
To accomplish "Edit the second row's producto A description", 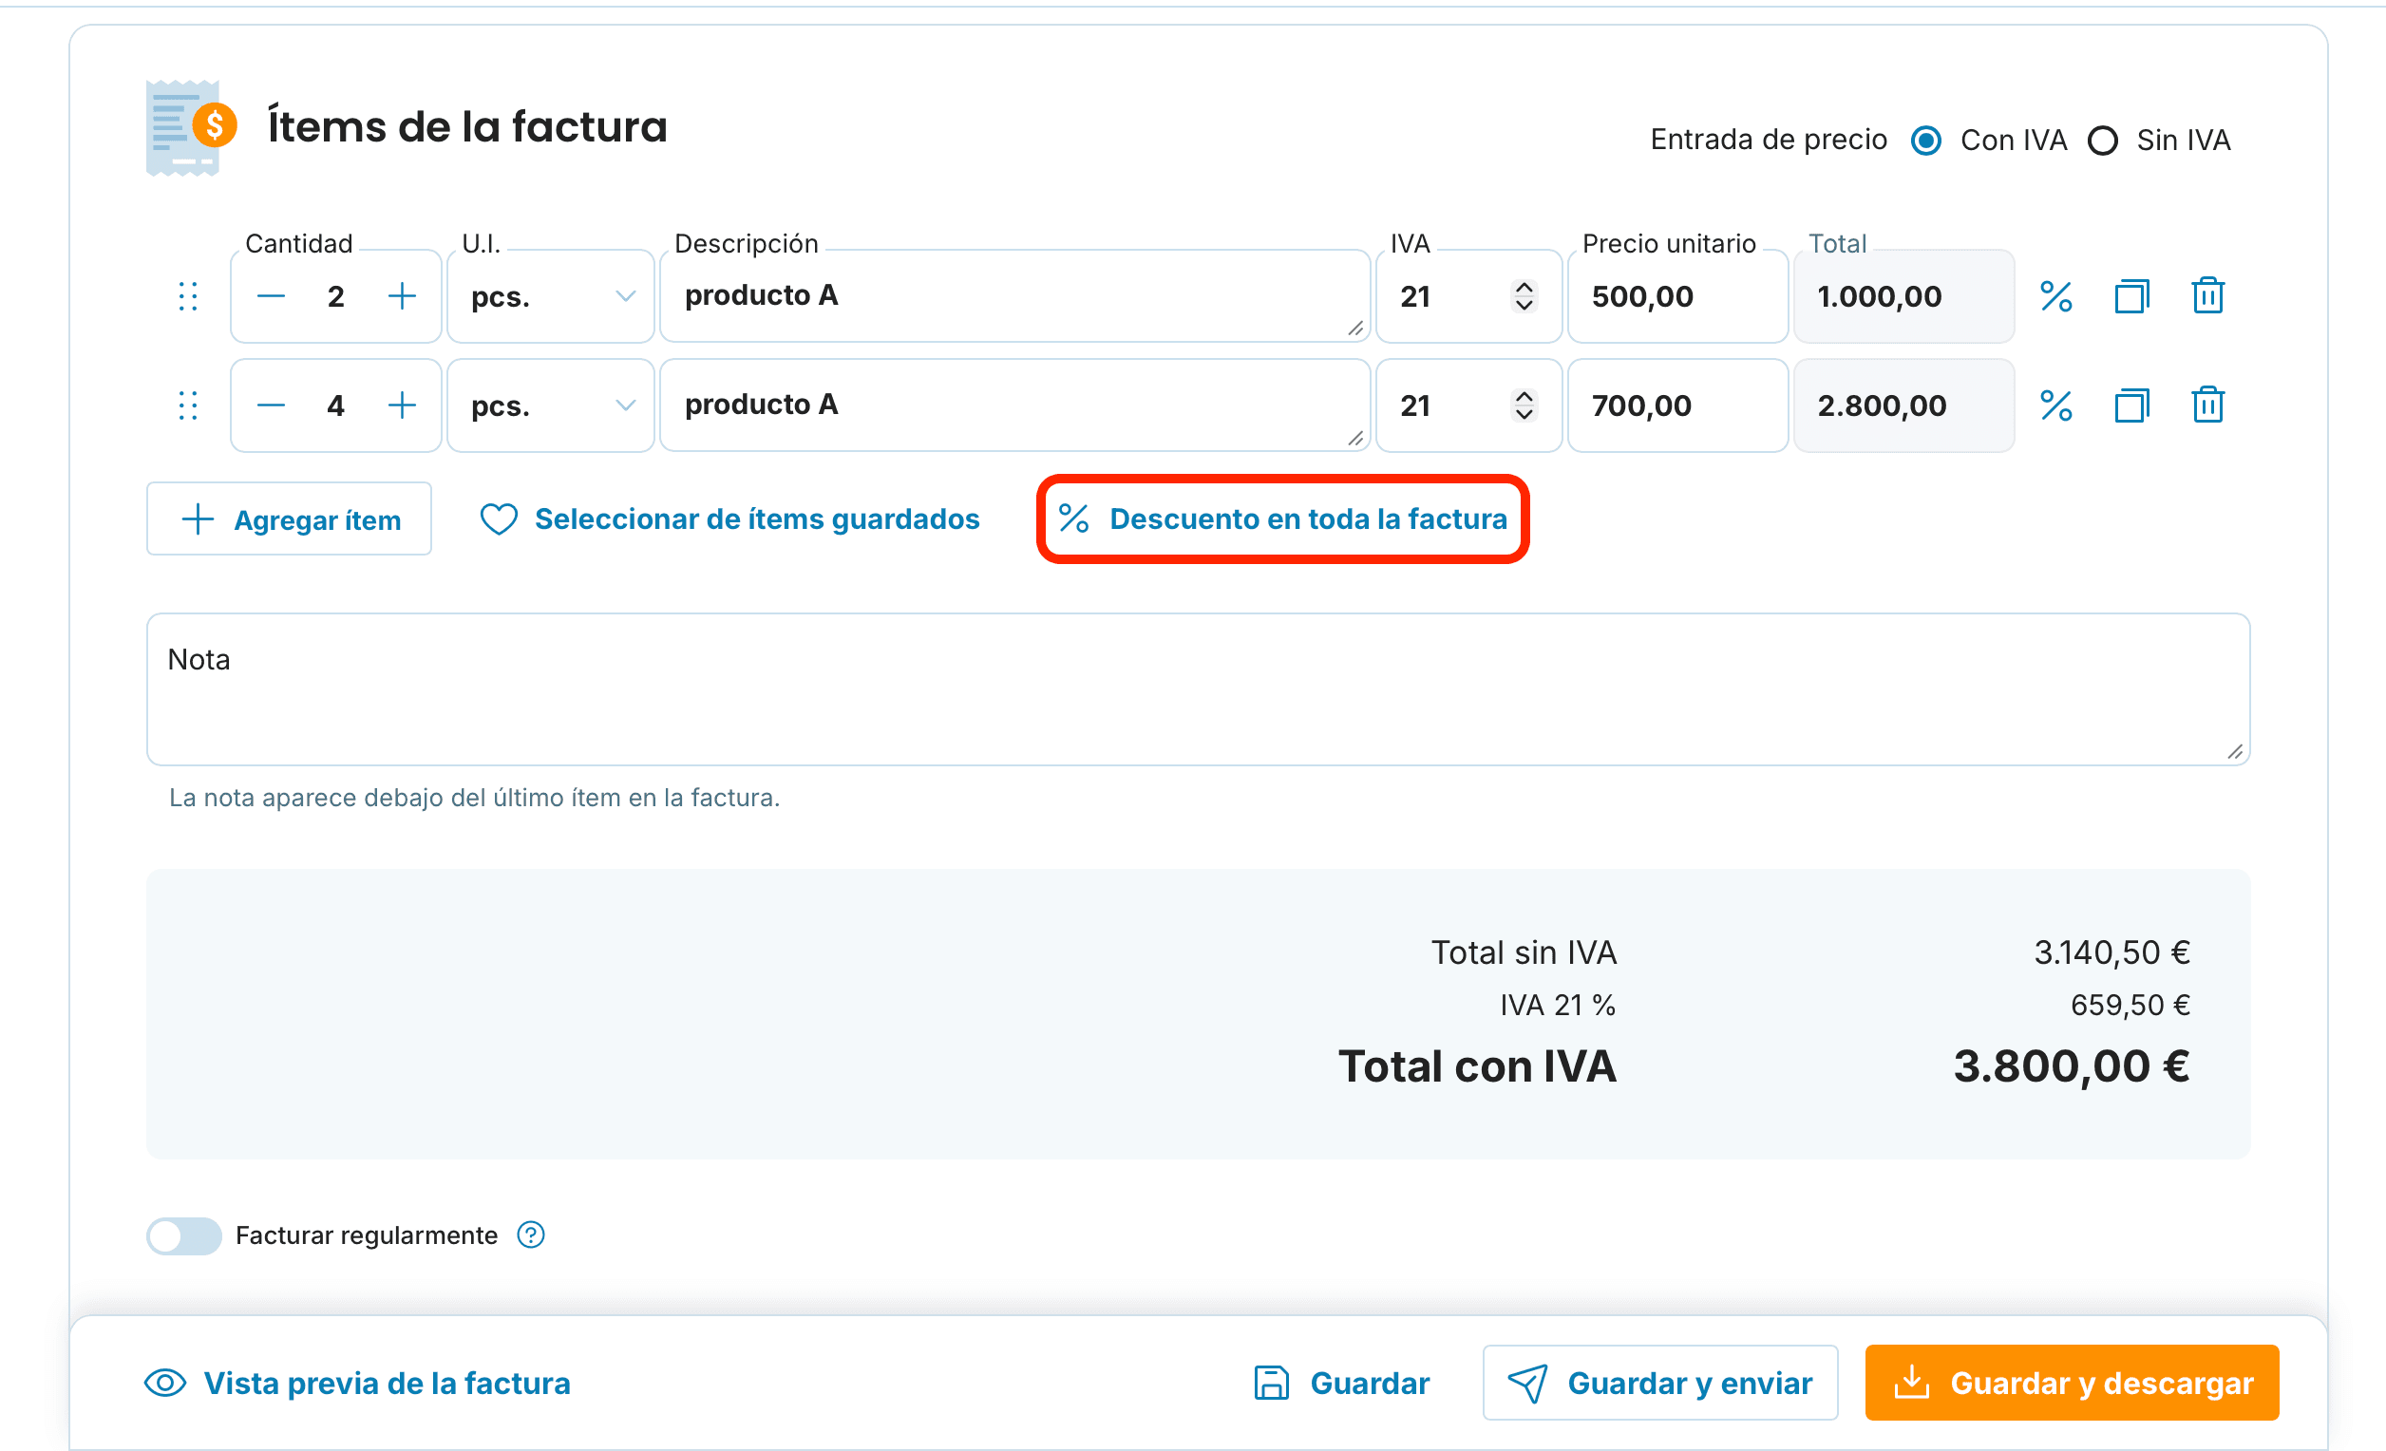I will tap(1014, 405).
